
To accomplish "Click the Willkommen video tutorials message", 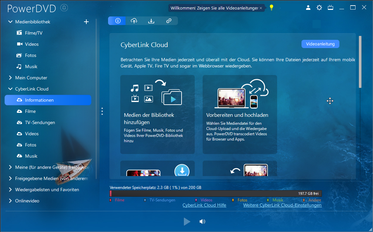I will [x=214, y=8].
